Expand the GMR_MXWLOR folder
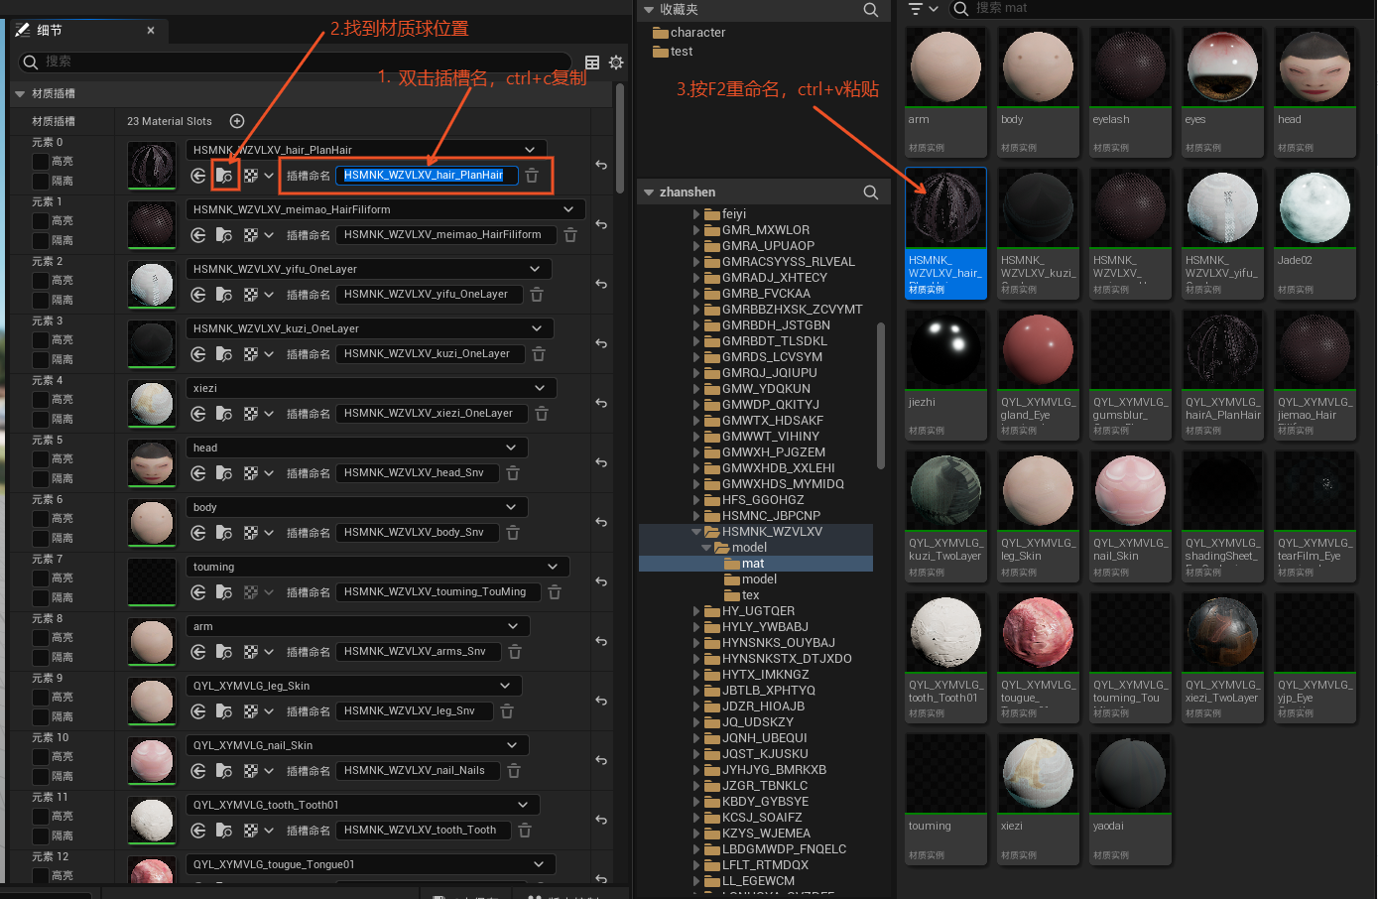Viewport: 1378px width, 899px height. [696, 230]
